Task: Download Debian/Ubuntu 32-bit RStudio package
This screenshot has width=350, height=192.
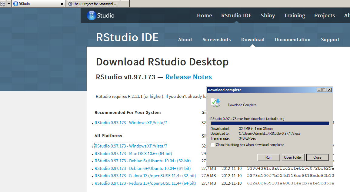Action: [142, 161]
